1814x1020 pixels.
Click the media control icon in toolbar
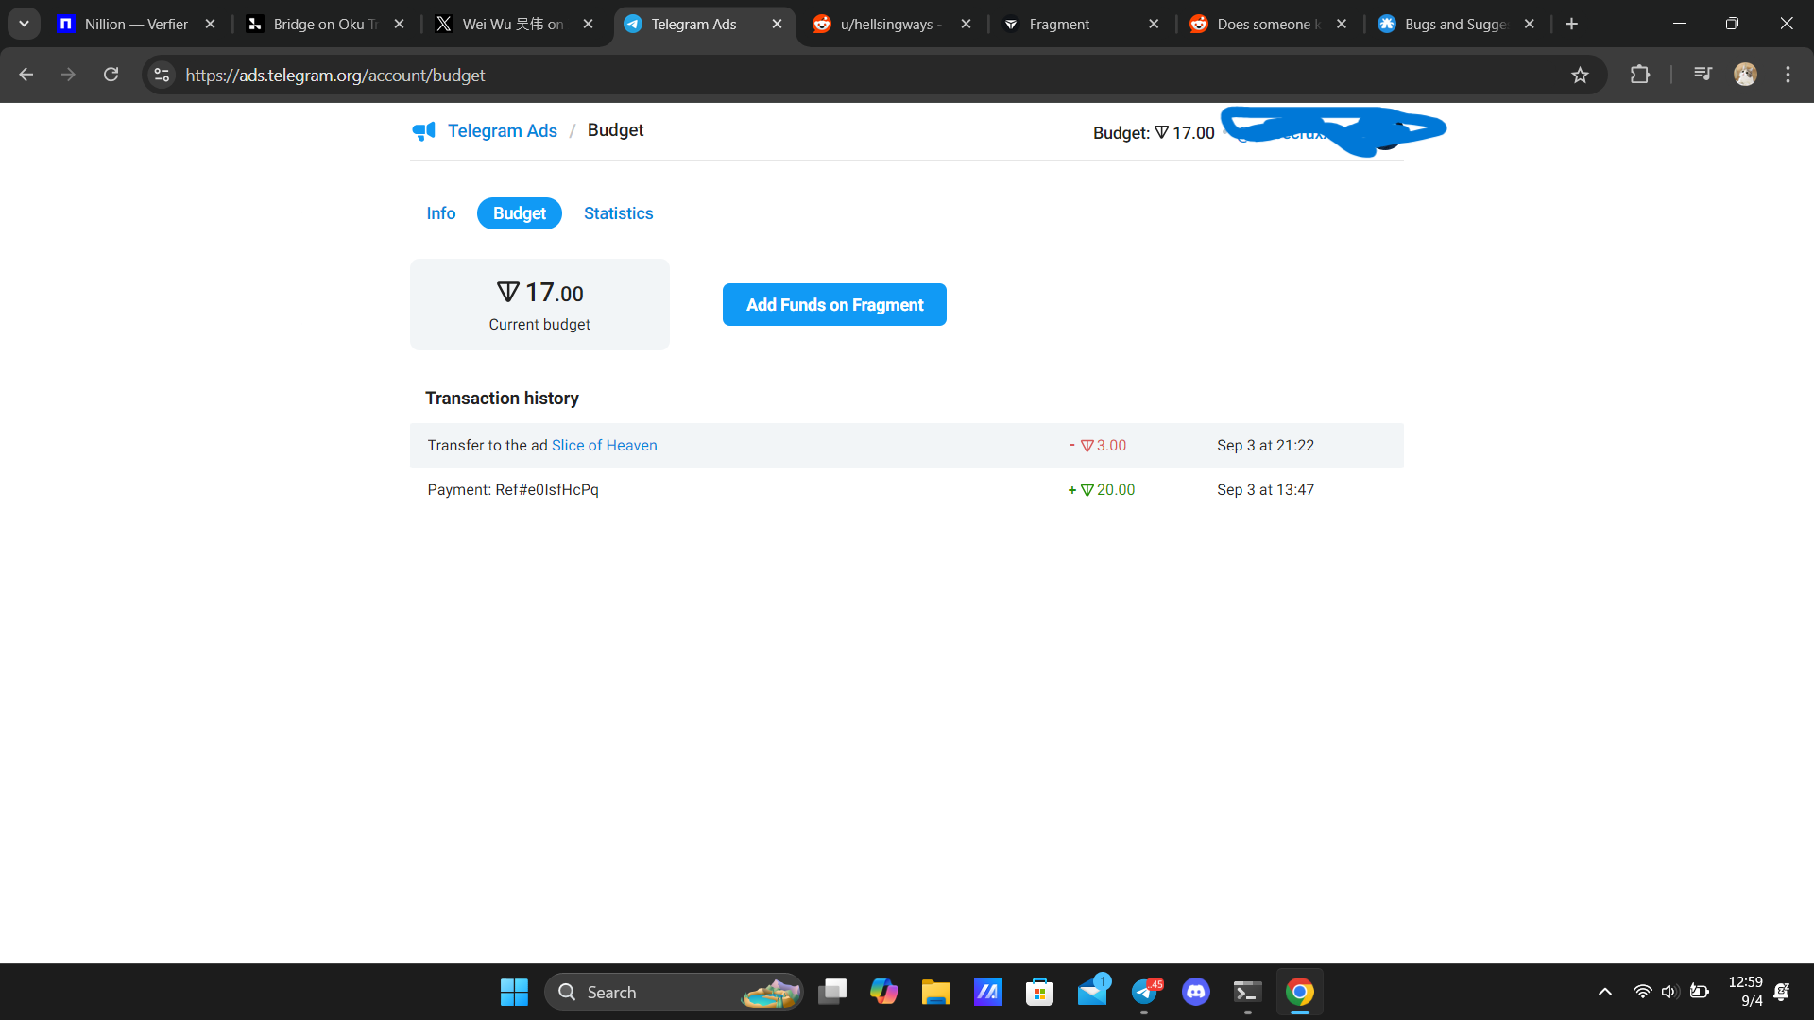(x=1703, y=75)
